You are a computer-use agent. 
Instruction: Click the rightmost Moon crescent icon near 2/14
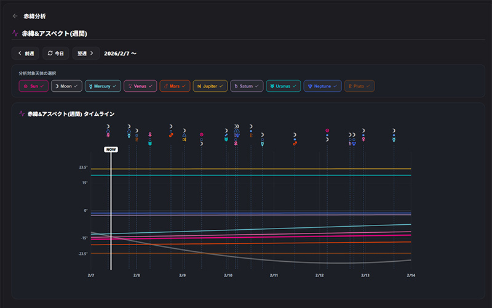(394, 131)
